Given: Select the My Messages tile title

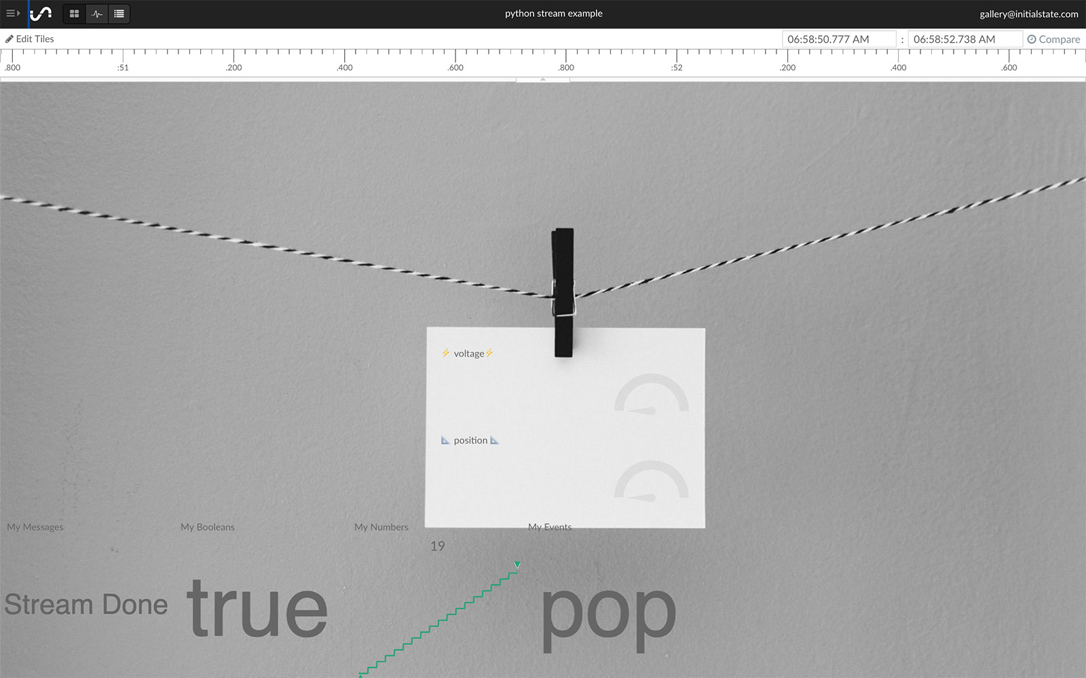Looking at the screenshot, I should tap(35, 527).
